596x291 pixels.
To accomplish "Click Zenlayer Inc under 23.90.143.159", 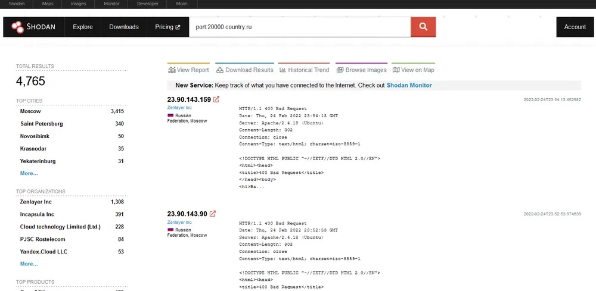I will tap(179, 108).
